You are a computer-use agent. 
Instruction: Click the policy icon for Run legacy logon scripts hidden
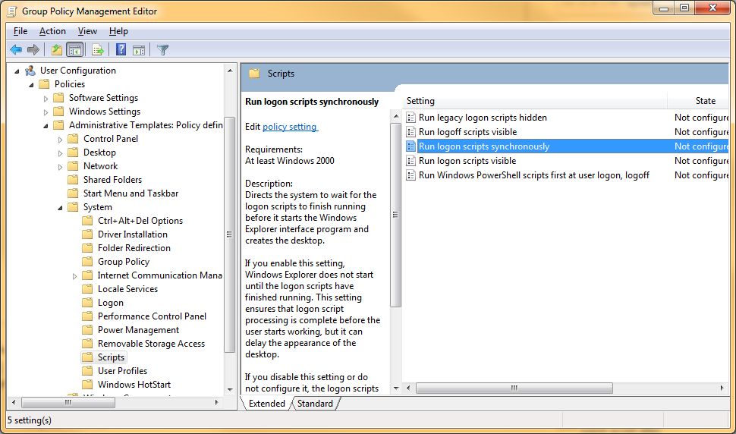(x=410, y=118)
